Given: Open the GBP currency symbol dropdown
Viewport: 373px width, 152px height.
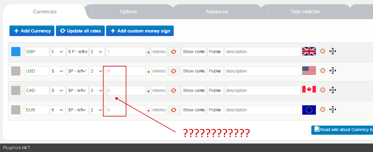Looking at the screenshot, I should [58, 52].
